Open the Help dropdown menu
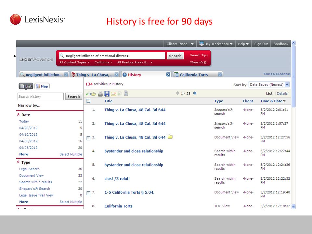 tap(243, 44)
